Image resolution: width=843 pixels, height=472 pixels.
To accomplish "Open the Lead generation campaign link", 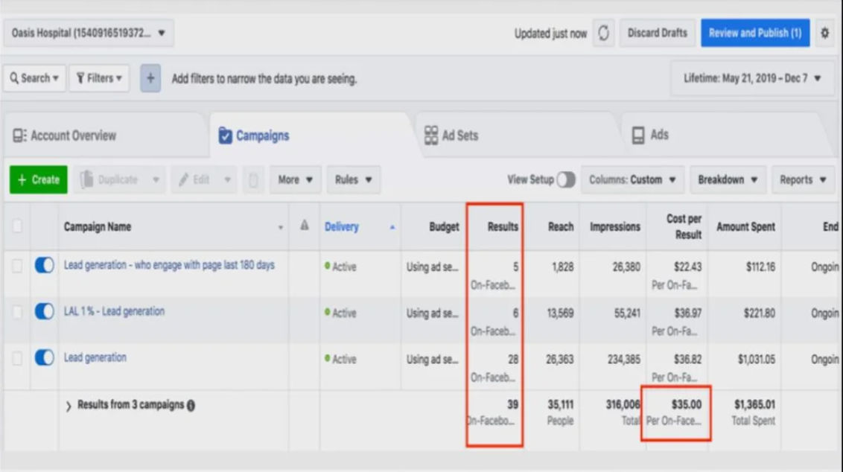I will 95,358.
